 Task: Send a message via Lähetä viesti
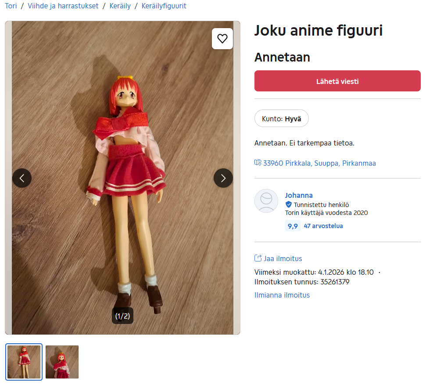tap(337, 81)
